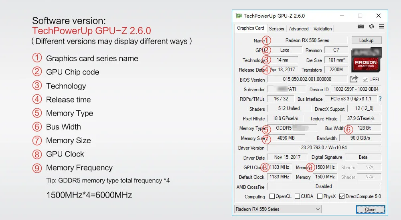Click the BIOS Version 015.050.002.001.000000 field

307,79
